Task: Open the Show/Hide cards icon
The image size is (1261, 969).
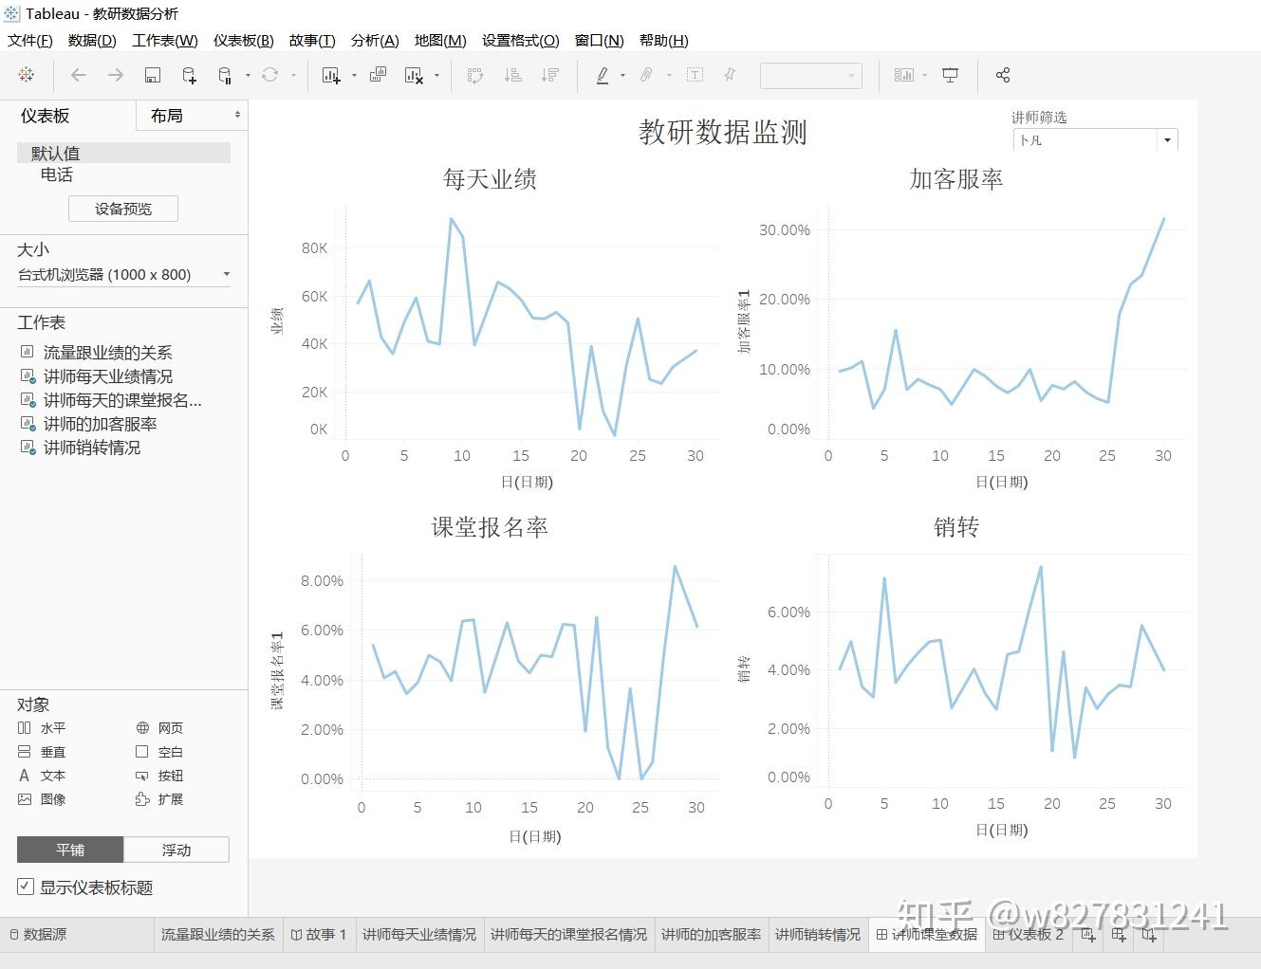Action: click(903, 75)
